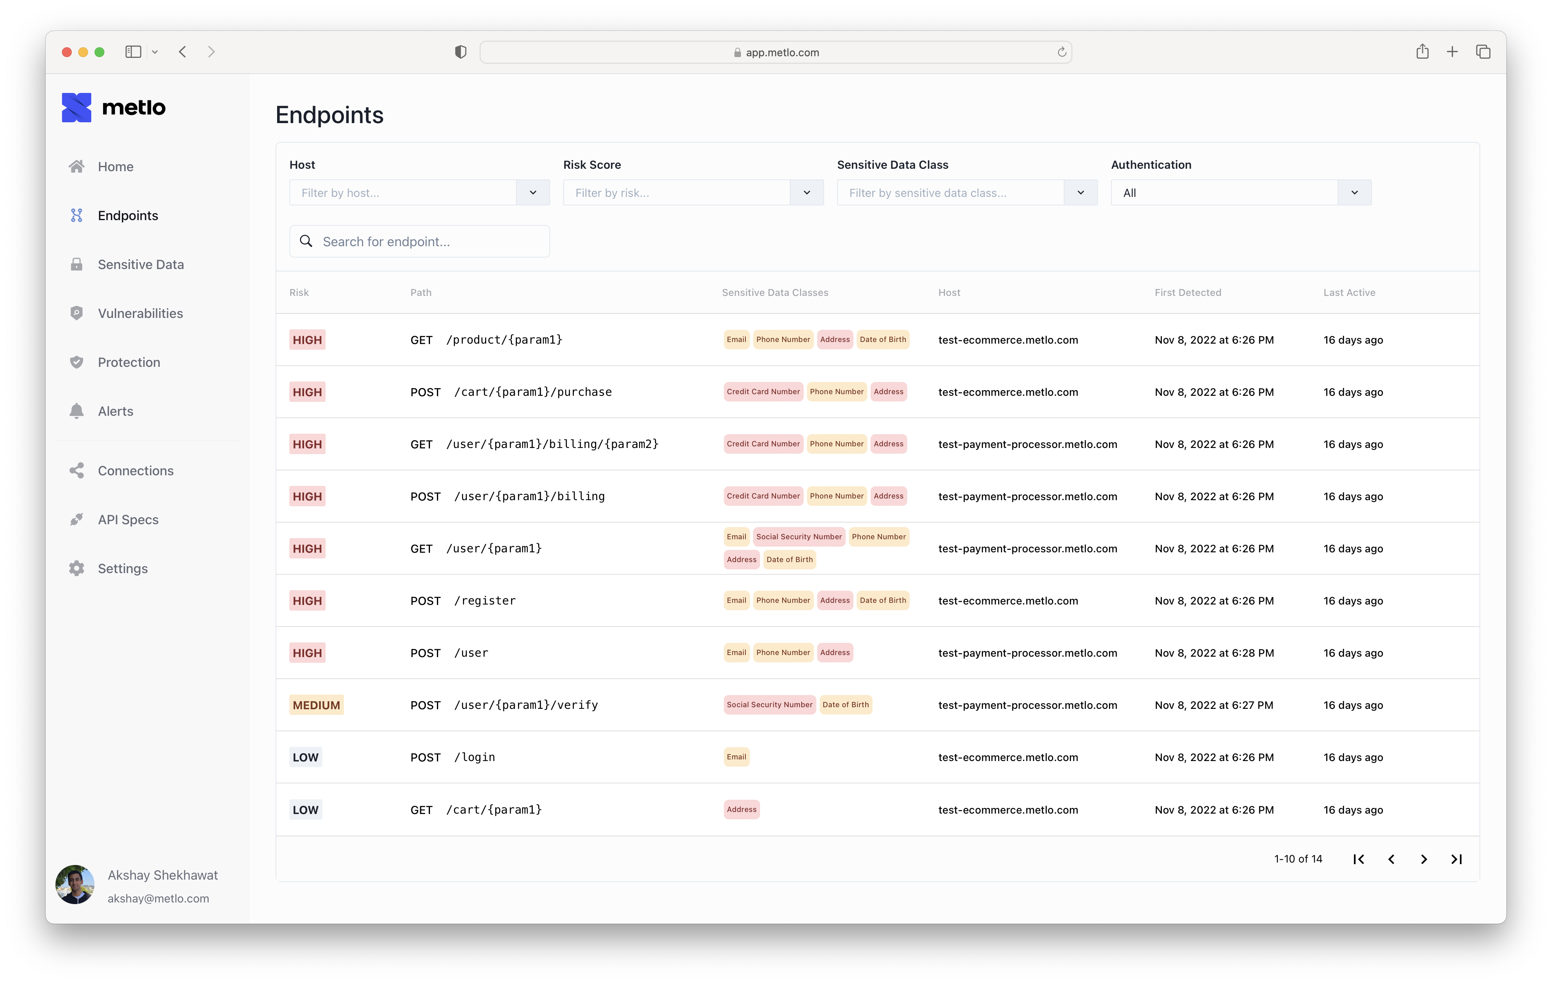This screenshot has width=1552, height=984.
Task: Open the Settings gear icon
Action: [77, 569]
